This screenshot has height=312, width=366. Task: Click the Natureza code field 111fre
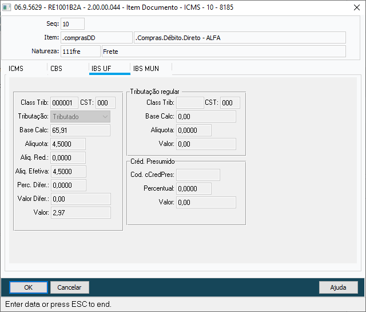[81, 52]
